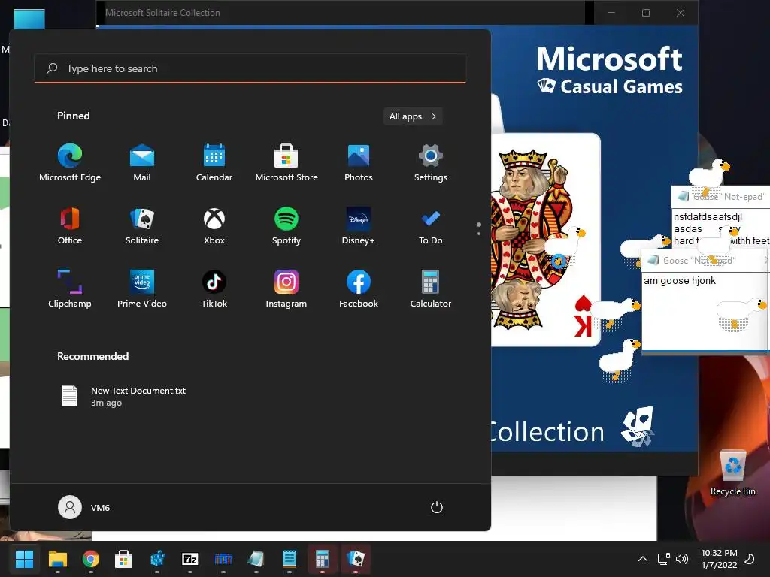
Task: Click the Microsoft Solitaire Collection title bar
Action: [x=344, y=13]
